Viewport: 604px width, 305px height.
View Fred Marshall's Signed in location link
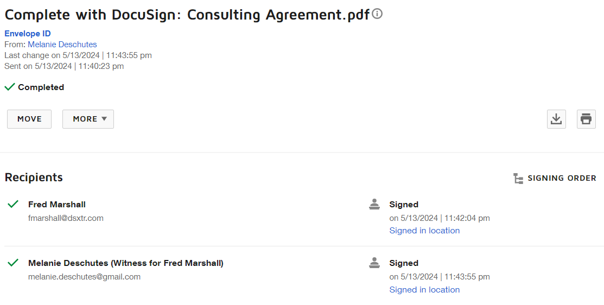coord(424,230)
